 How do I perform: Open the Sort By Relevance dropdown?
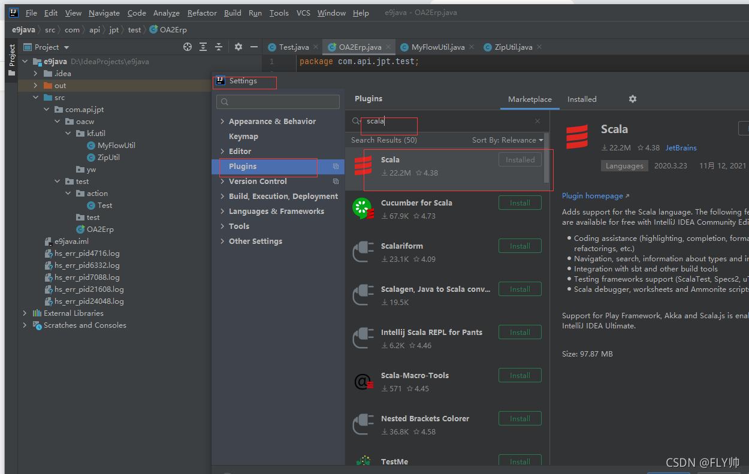[508, 140]
